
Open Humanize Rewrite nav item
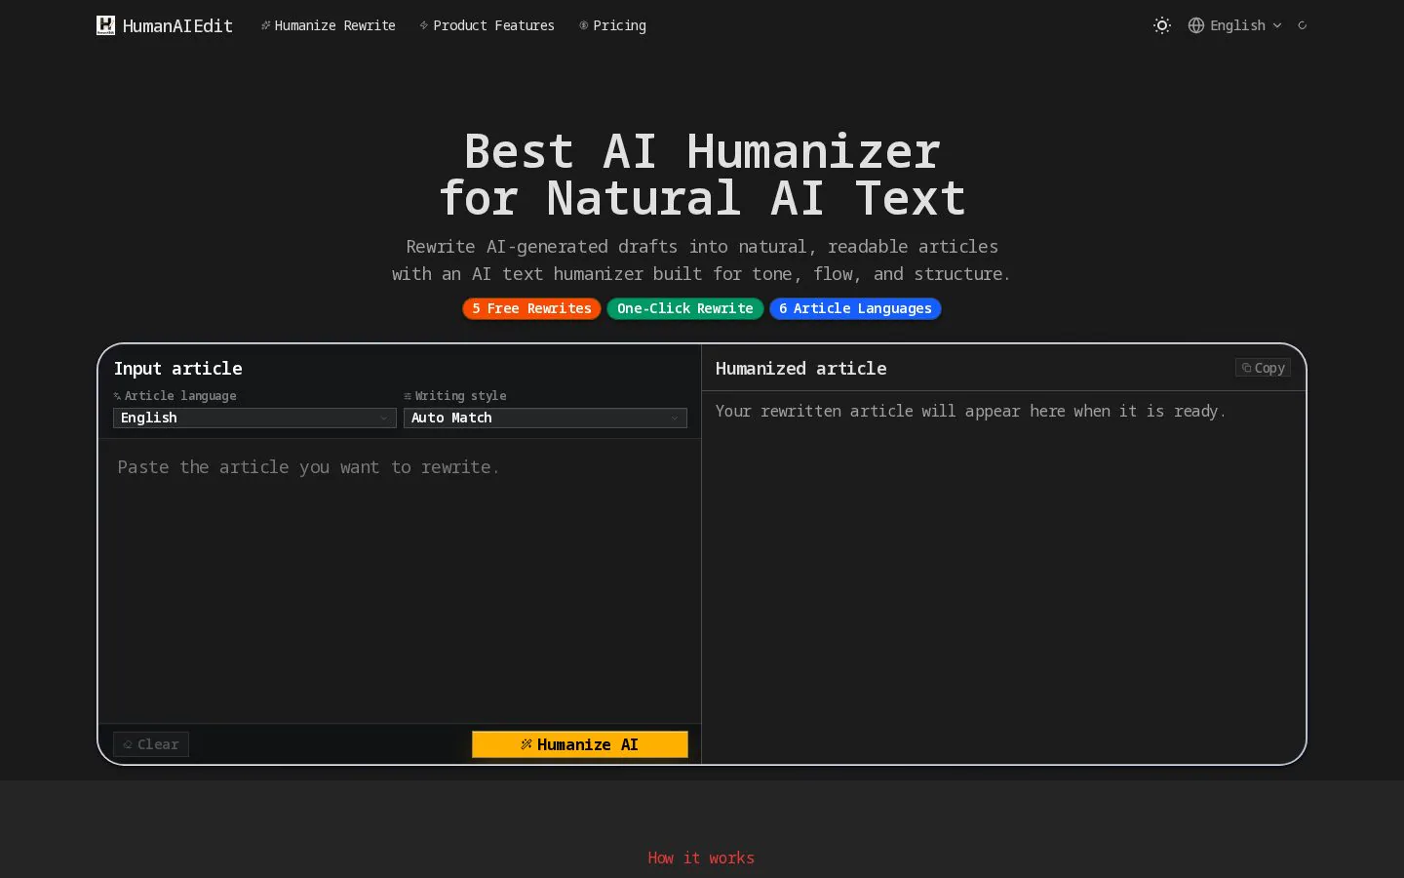(x=329, y=25)
